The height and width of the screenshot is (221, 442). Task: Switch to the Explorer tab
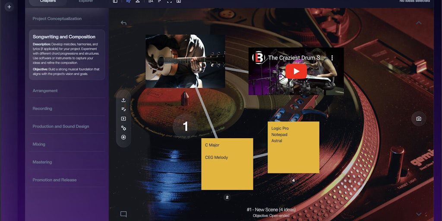tap(85, 2)
